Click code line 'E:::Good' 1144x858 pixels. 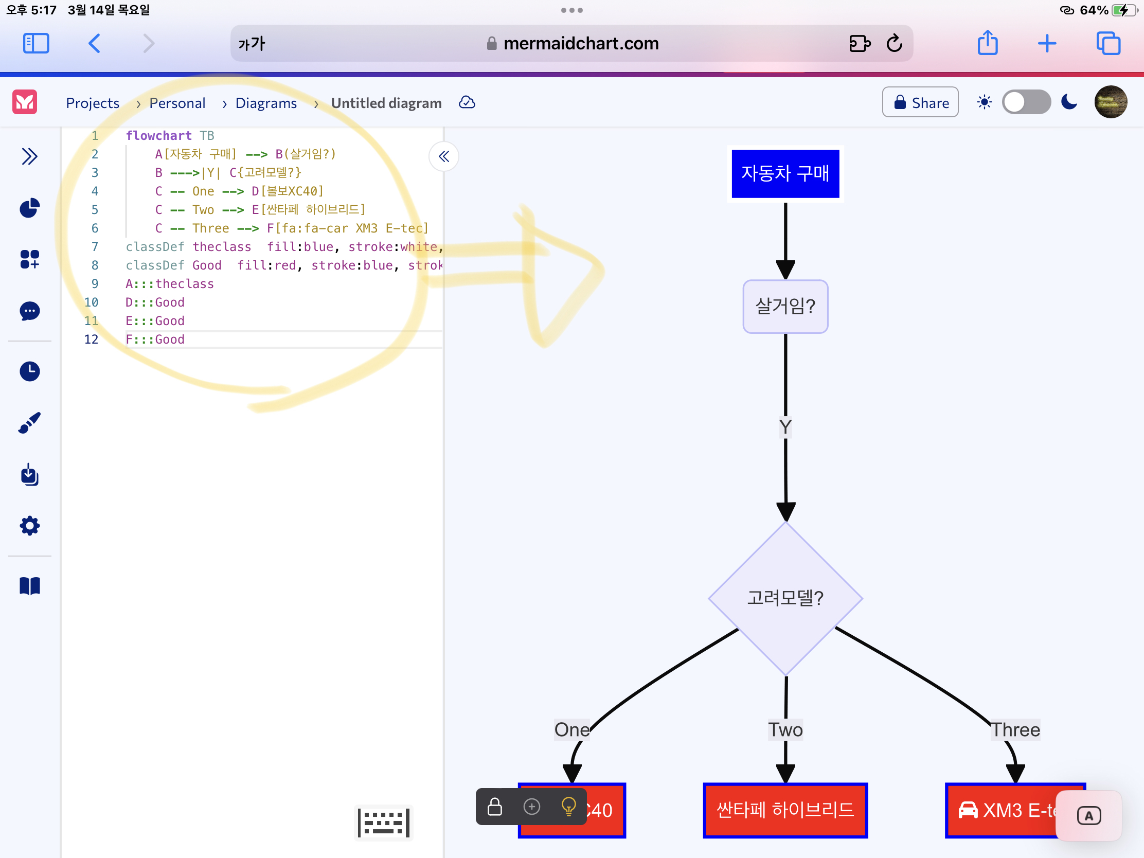pos(155,320)
